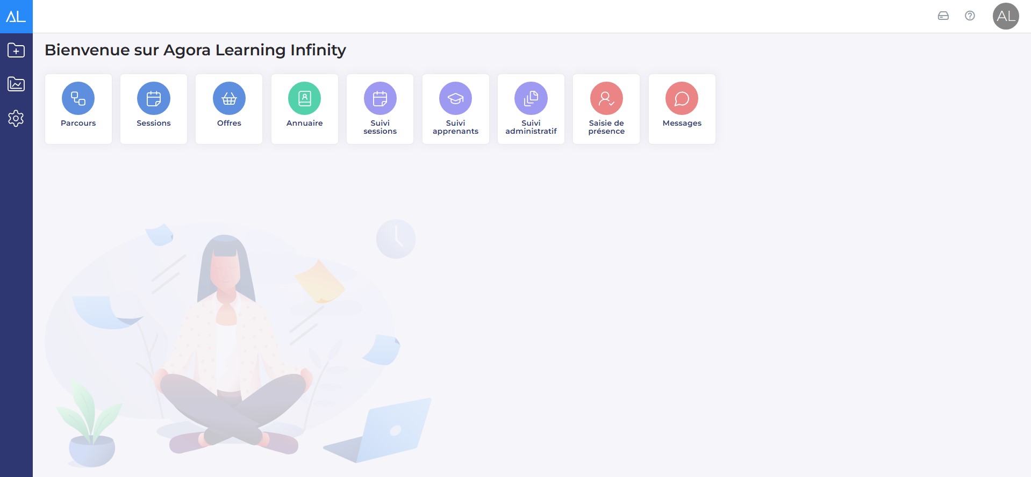Viewport: 1031px width, 477px height.
Task: Click the folder-plus icon in the sidebar
Action: tap(16, 50)
